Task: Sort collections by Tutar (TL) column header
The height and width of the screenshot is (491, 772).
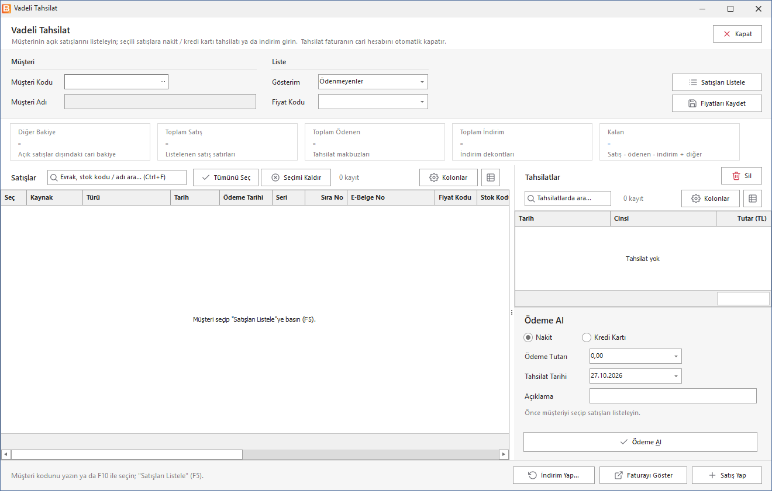Action: coord(743,218)
